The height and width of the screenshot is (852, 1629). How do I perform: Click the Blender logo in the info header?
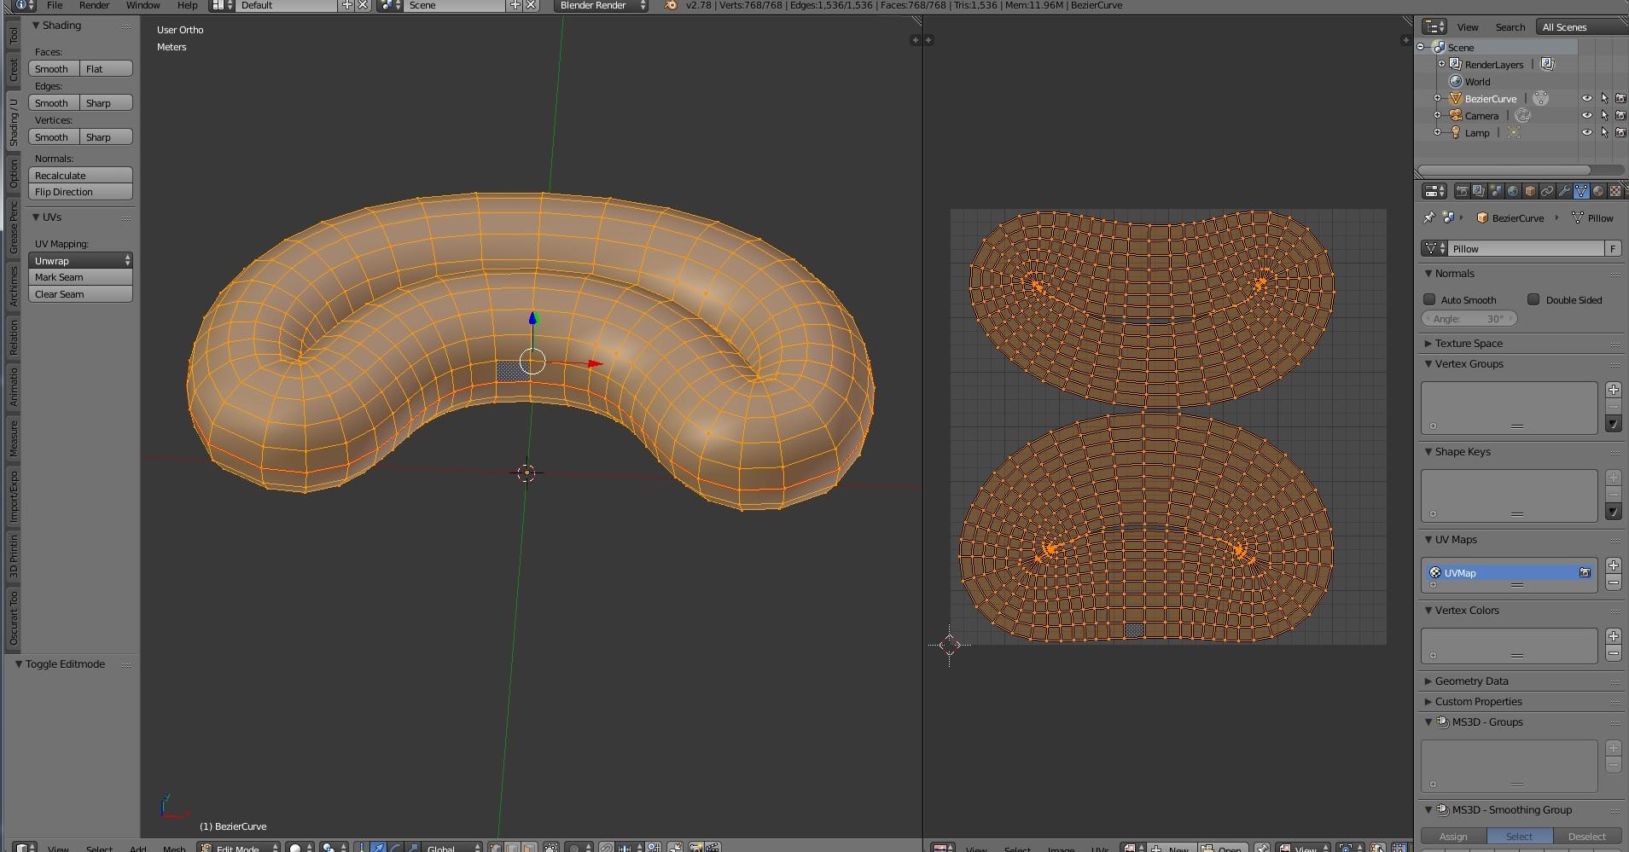(x=671, y=5)
